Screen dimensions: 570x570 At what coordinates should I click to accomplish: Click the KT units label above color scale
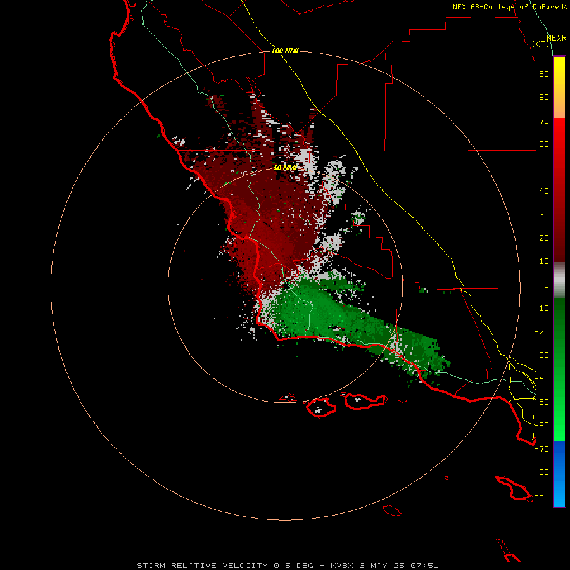click(540, 44)
